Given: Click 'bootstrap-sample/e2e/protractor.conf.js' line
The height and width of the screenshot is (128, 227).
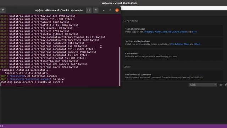Looking at the screenshot, I should point(48,58).
